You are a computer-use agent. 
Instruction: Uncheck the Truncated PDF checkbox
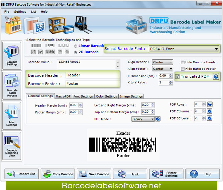tap(177, 76)
